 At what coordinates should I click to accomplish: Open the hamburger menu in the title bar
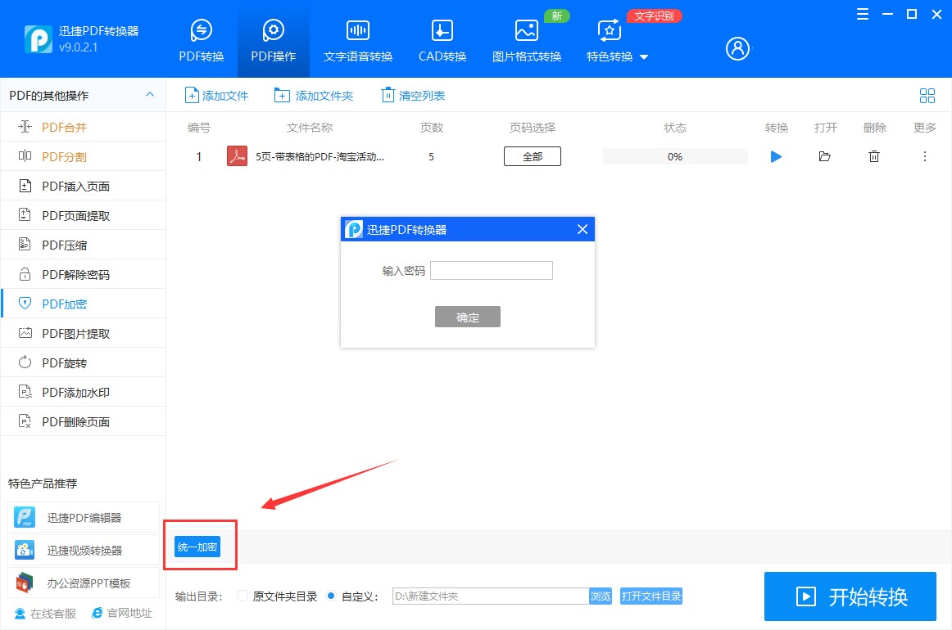862,14
